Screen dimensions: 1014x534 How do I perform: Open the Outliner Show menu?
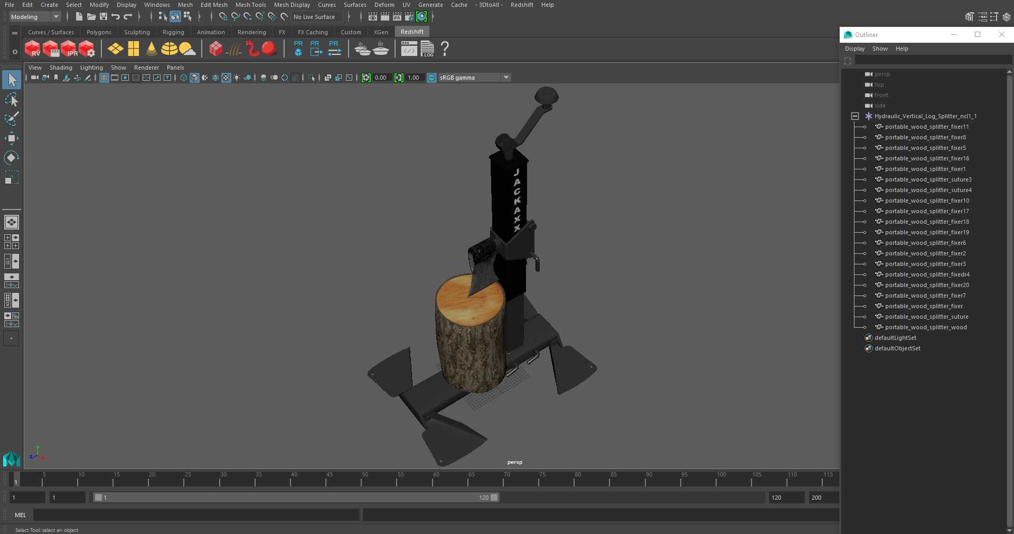pos(880,49)
